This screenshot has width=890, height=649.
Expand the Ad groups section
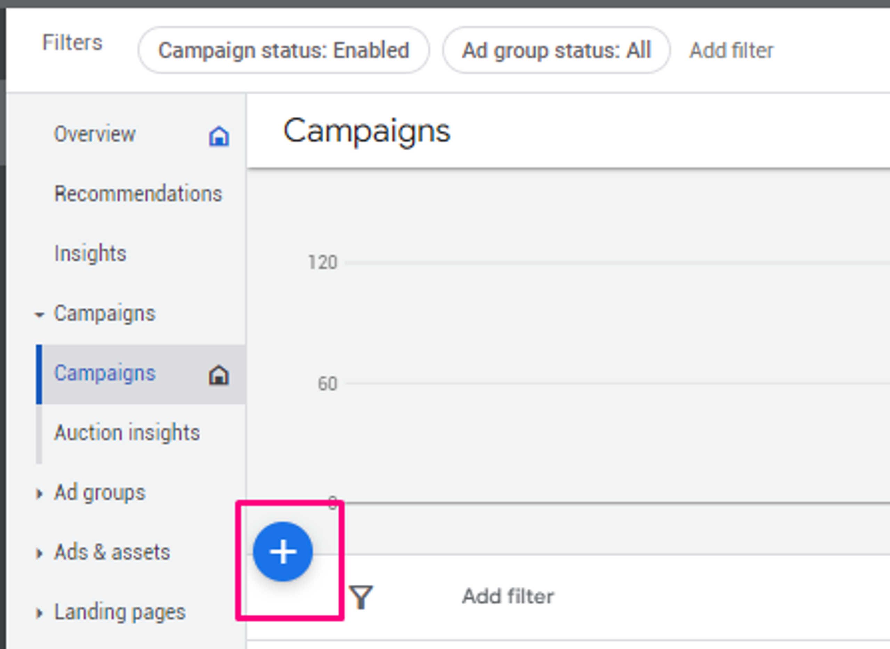click(x=39, y=493)
